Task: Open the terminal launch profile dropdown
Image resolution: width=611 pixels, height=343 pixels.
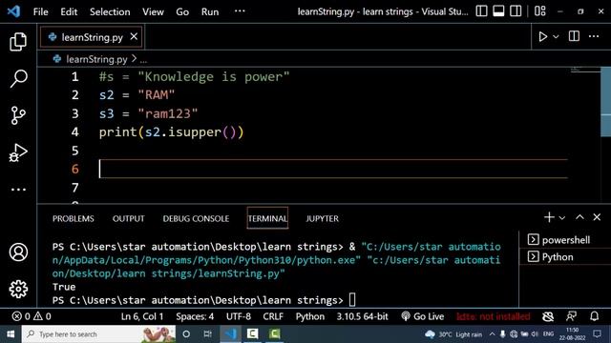Action: coord(562,218)
